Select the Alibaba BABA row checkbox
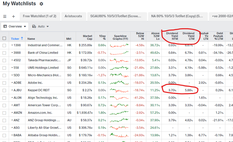233x142 pixels. click(4, 135)
